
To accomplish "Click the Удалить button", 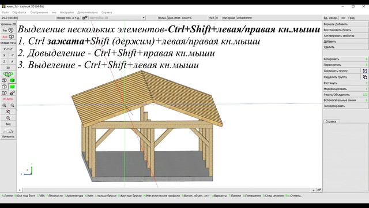I will [x=345, y=47].
